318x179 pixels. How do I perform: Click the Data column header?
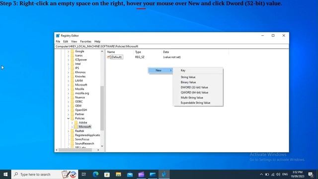pos(166,52)
